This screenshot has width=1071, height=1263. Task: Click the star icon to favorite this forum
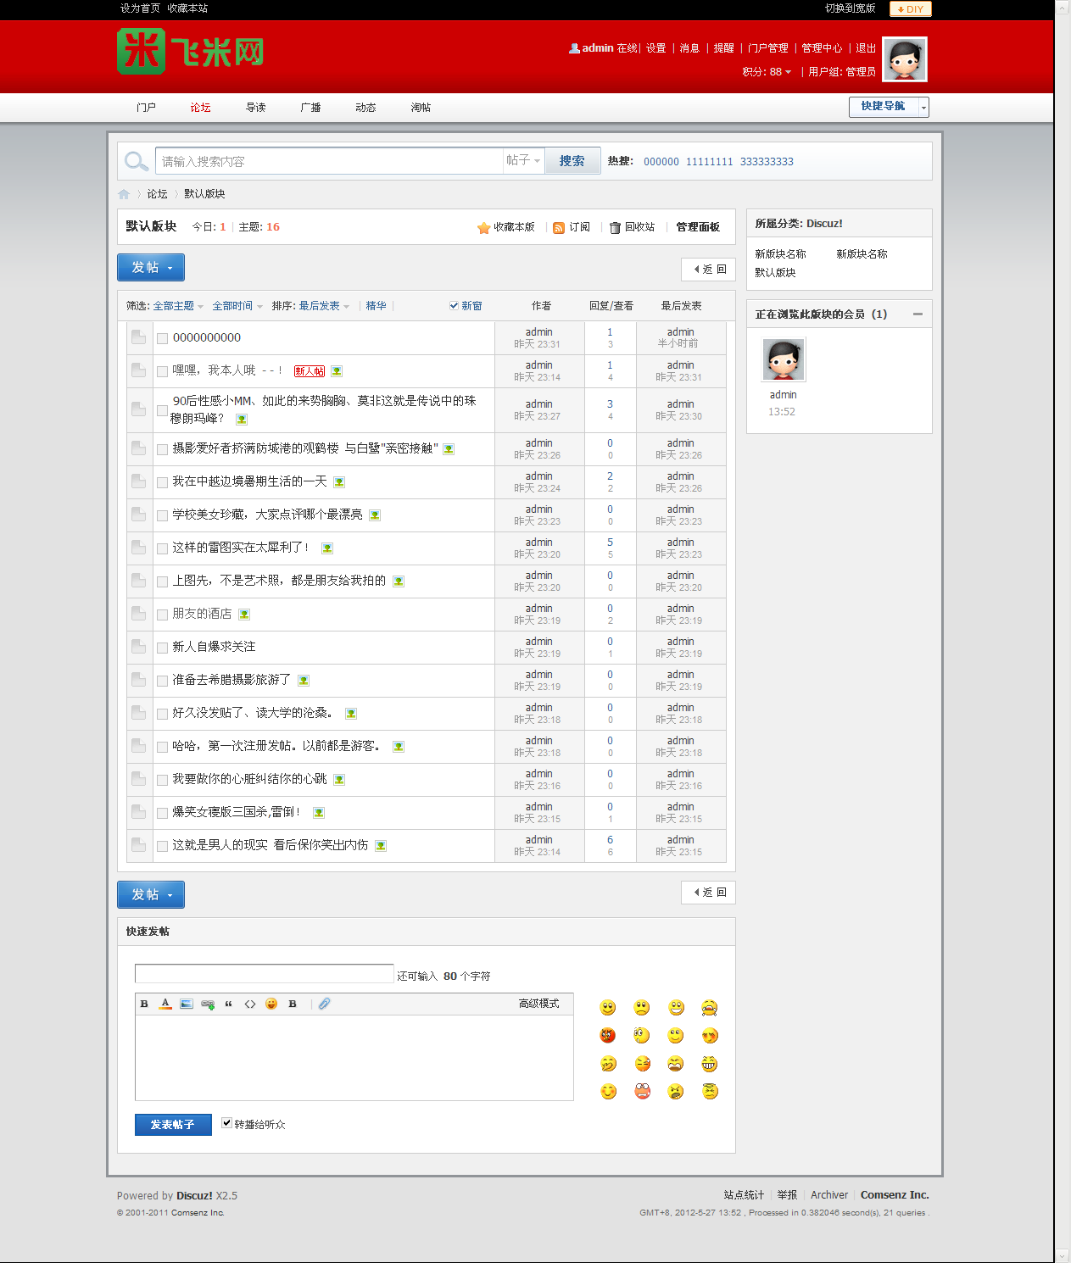coord(483,227)
